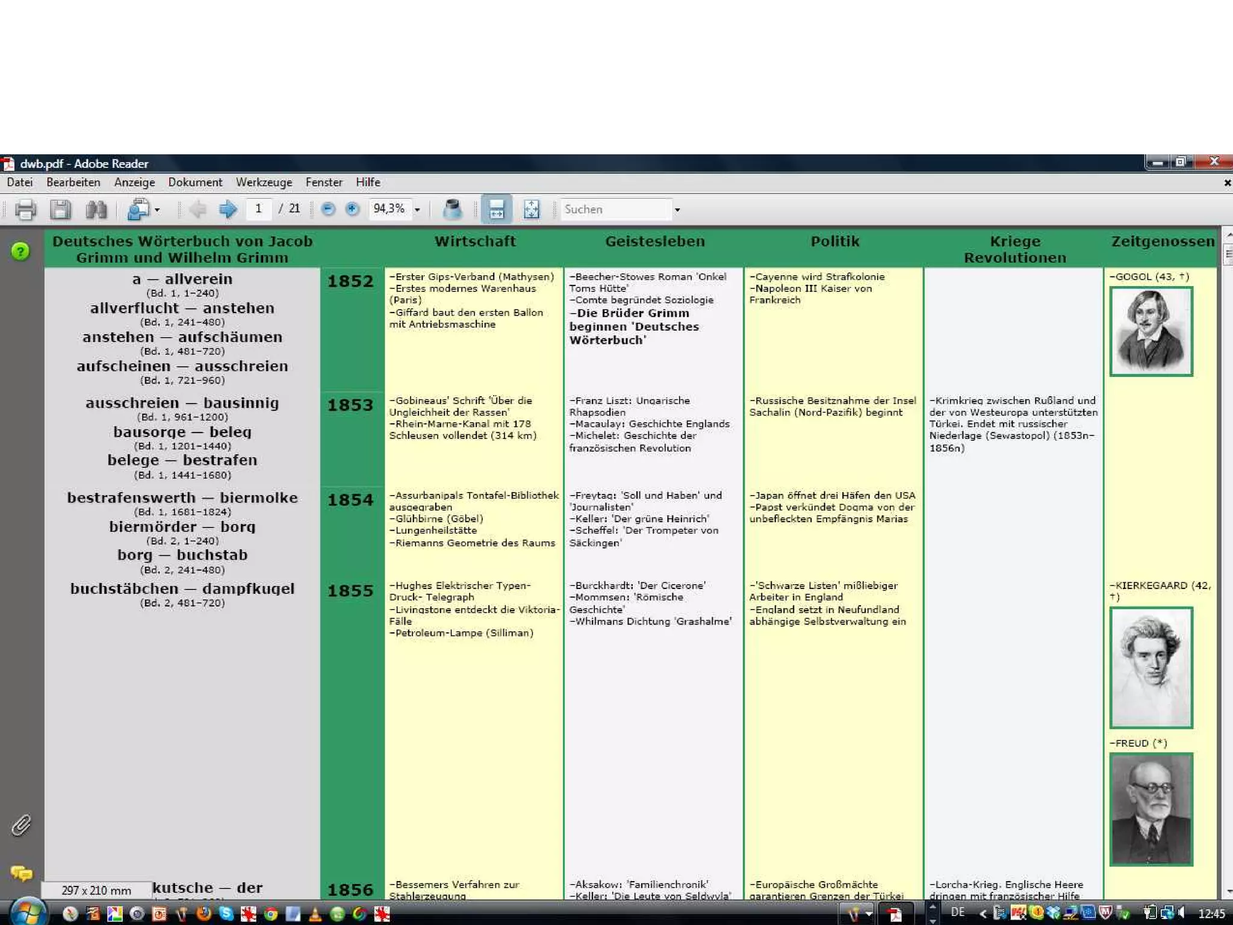The height and width of the screenshot is (925, 1233).
Task: Expand the 94,3% zoom level dropdown
Action: (417, 210)
